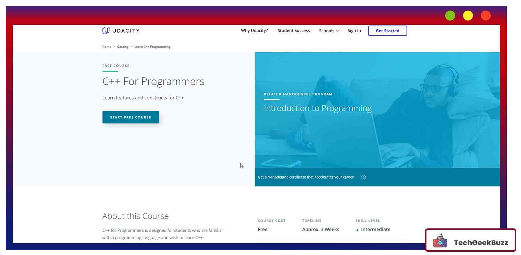
Task: Go to Home breadcrumb link
Action: (x=107, y=47)
